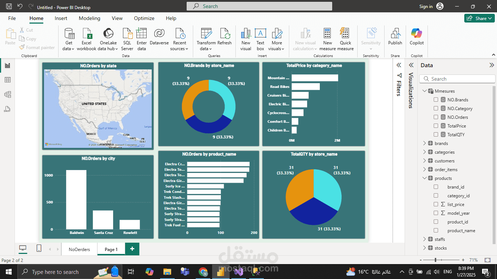The width and height of the screenshot is (497, 279).
Task: Click the title bar Search box
Action: [x=259, y=6]
